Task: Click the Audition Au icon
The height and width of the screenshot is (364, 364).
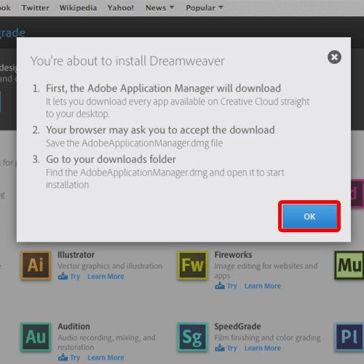Action: [x=36, y=337]
